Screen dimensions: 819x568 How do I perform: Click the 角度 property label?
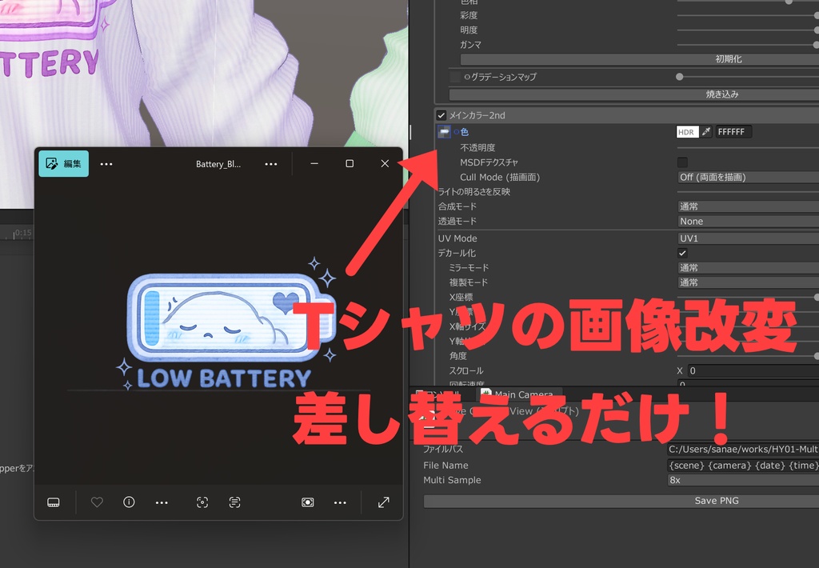click(x=458, y=356)
